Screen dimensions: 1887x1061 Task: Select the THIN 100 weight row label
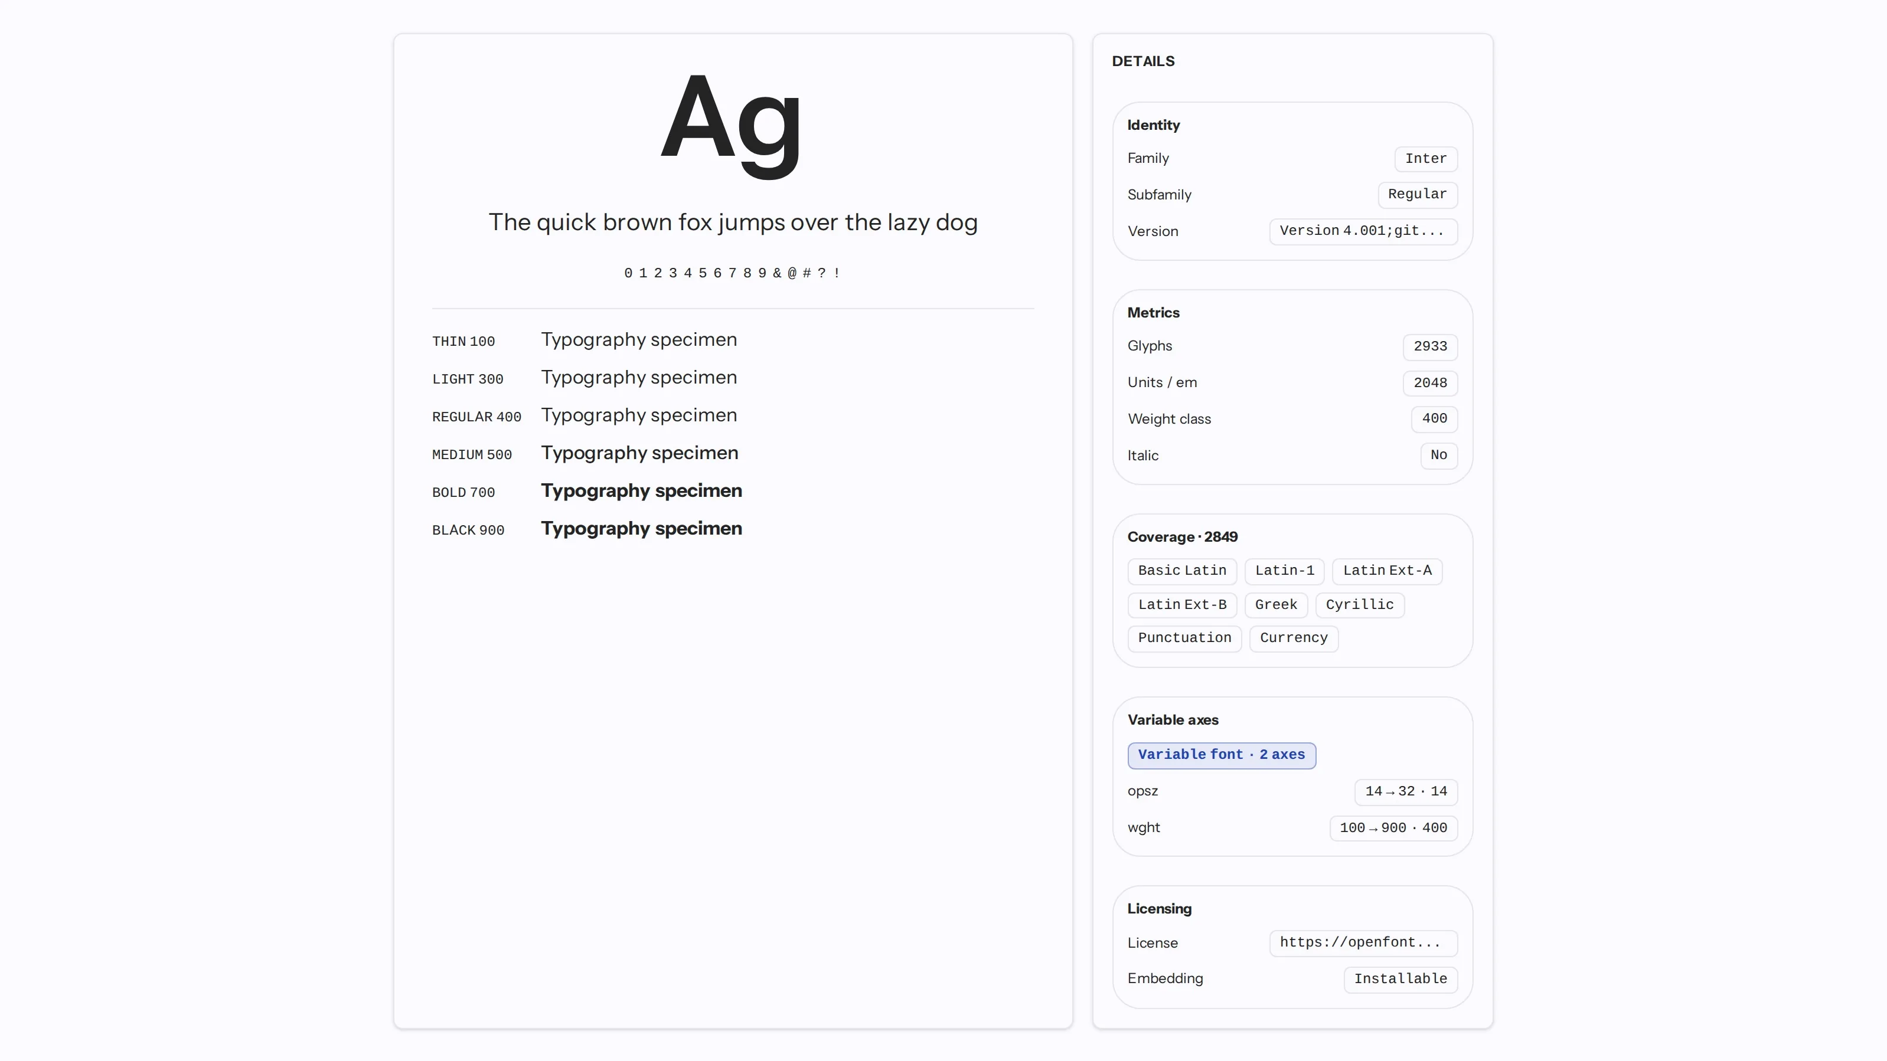coord(463,341)
